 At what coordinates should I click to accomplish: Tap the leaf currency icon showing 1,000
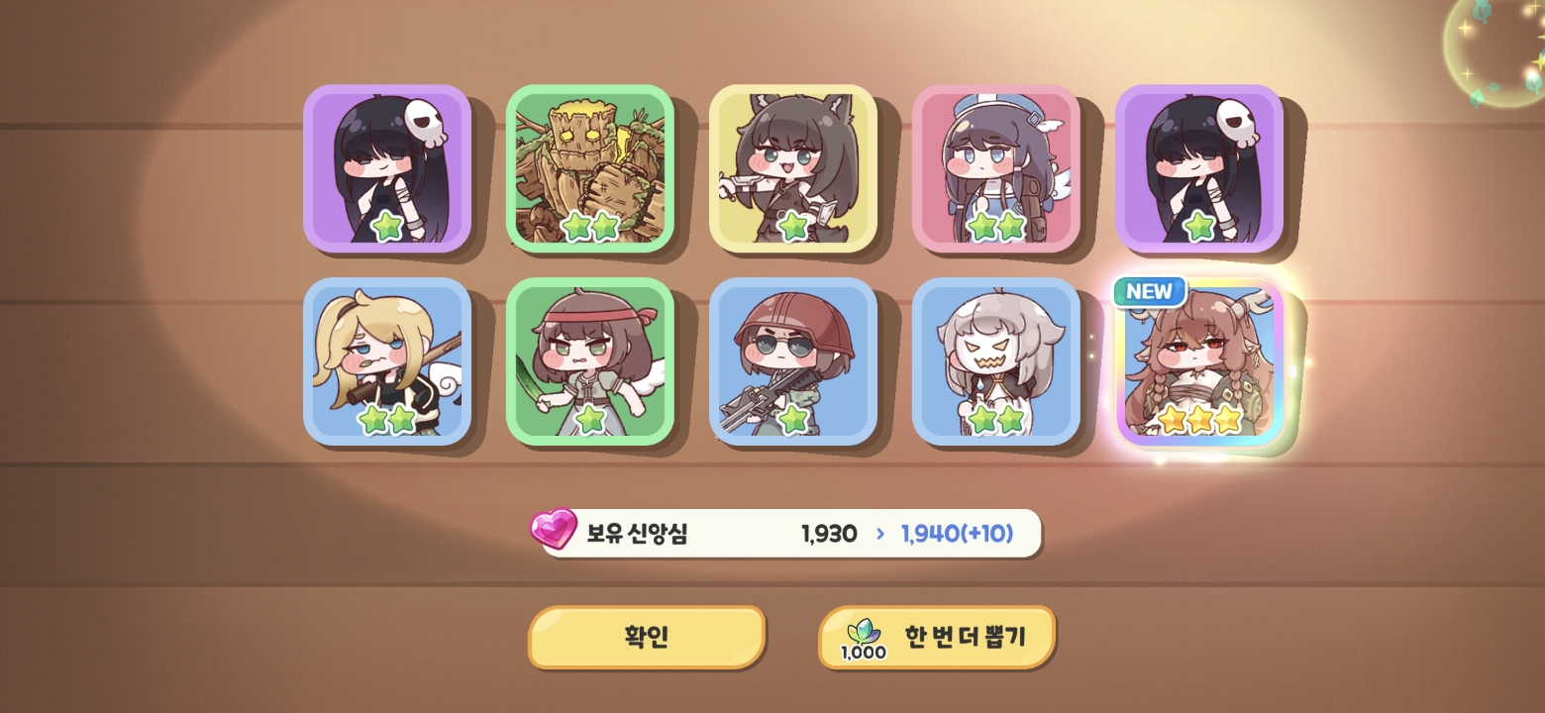pos(864,640)
